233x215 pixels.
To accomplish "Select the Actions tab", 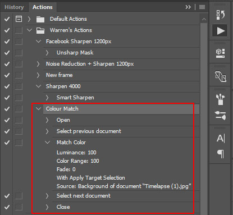I will pos(43,7).
